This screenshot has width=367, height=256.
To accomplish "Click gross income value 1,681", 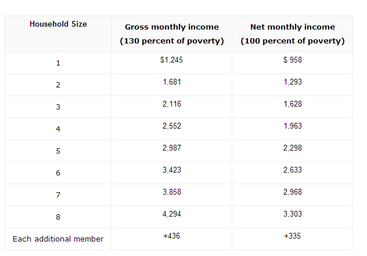I will (x=172, y=82).
